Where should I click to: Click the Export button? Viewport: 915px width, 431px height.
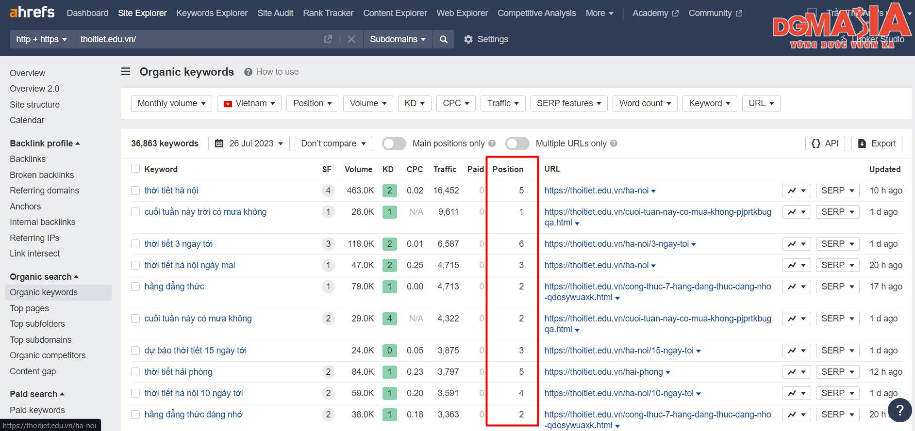click(x=877, y=144)
